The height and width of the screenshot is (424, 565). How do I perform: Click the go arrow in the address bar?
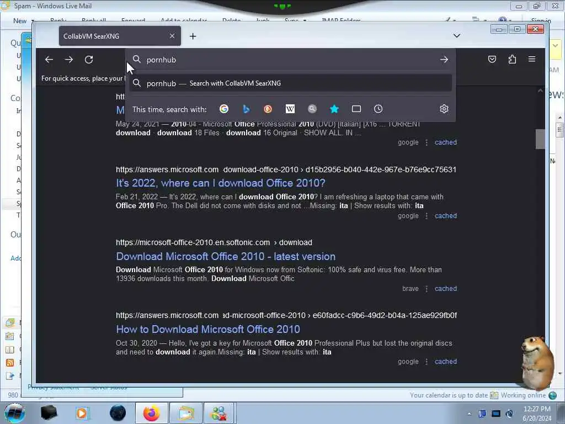click(x=444, y=60)
